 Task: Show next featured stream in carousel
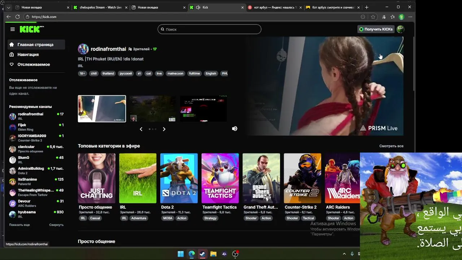coord(164,129)
